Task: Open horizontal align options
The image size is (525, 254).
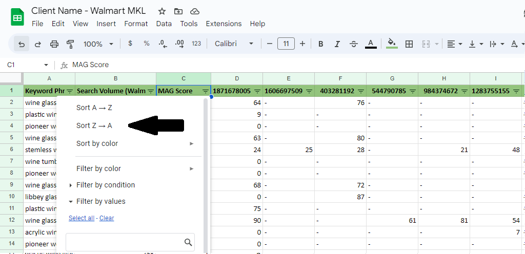Action: coord(455,44)
